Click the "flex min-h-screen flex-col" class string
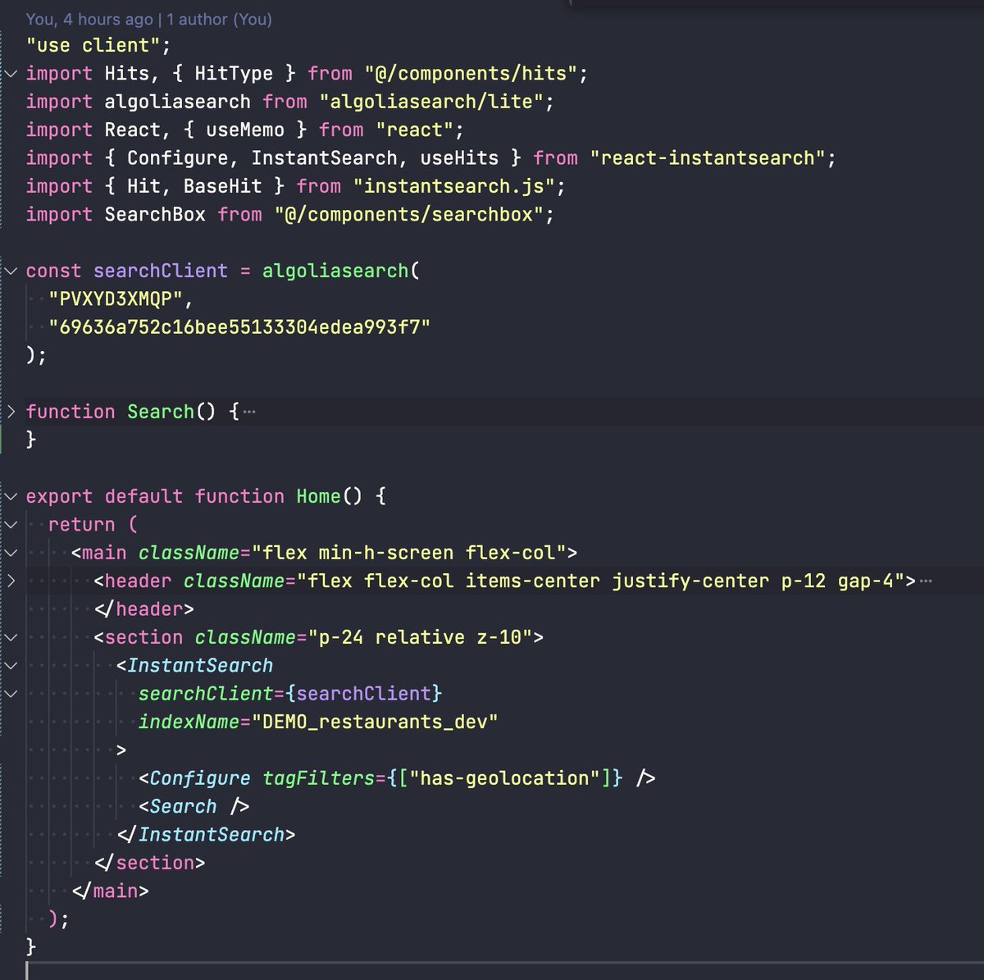The image size is (984, 980). tap(409, 553)
